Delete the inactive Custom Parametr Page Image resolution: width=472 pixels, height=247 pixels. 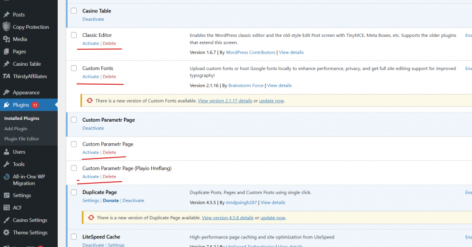[x=109, y=152]
